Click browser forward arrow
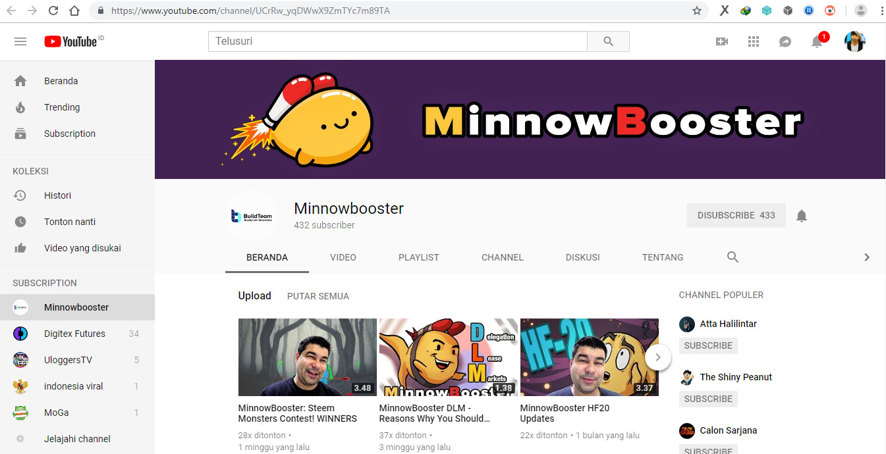 pos(32,11)
